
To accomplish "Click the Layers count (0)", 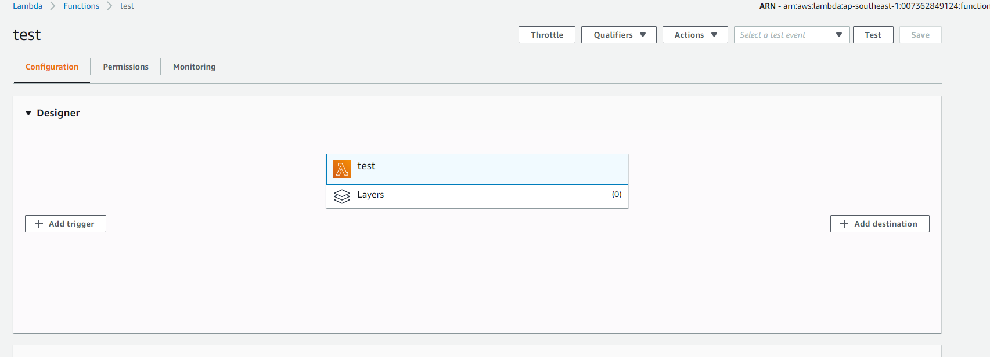I will click(617, 195).
